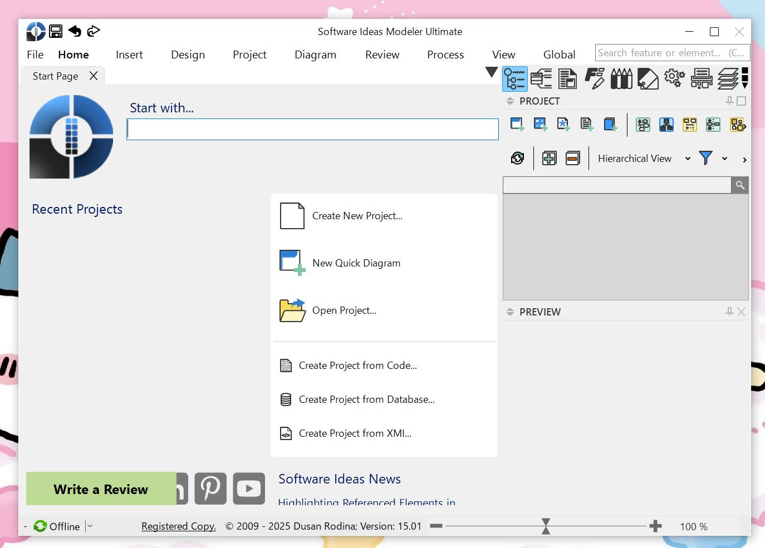Expand all tree nodes with the green plus icon
Image resolution: width=765 pixels, height=548 pixels.
click(549, 158)
